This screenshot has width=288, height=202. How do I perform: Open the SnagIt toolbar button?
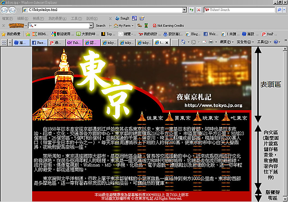point(122,18)
